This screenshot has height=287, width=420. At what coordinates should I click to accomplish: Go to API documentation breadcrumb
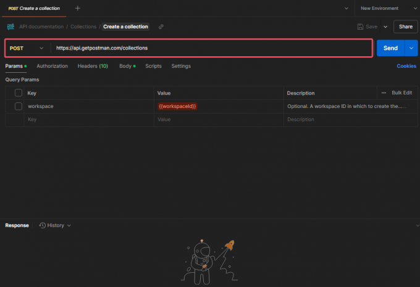pyautogui.click(x=41, y=27)
